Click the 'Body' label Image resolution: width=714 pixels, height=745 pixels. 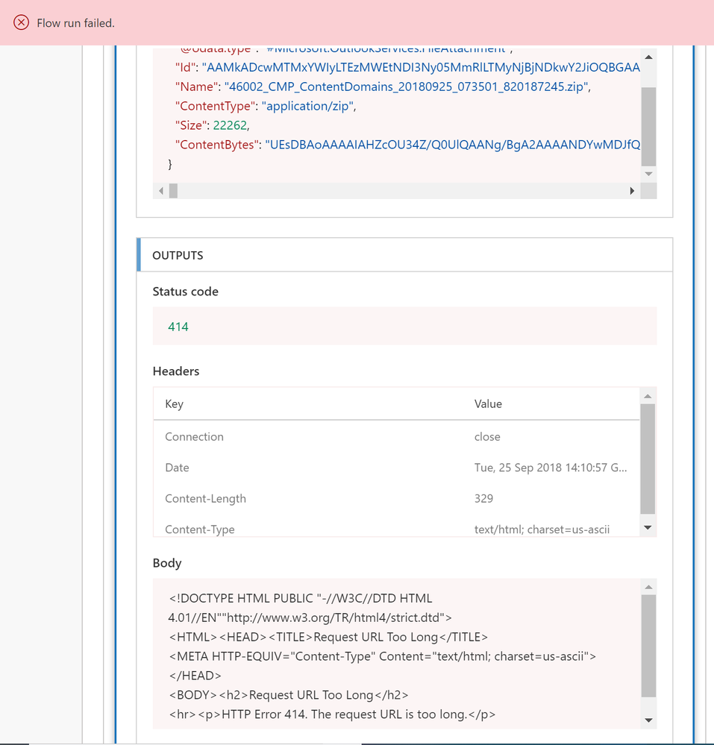[x=167, y=563]
